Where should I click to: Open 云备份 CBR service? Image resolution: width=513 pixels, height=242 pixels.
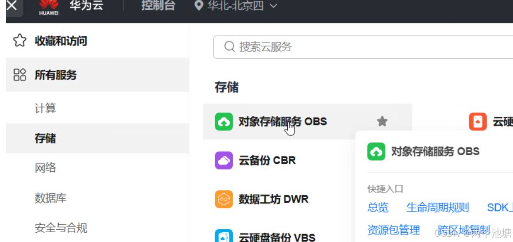point(267,160)
